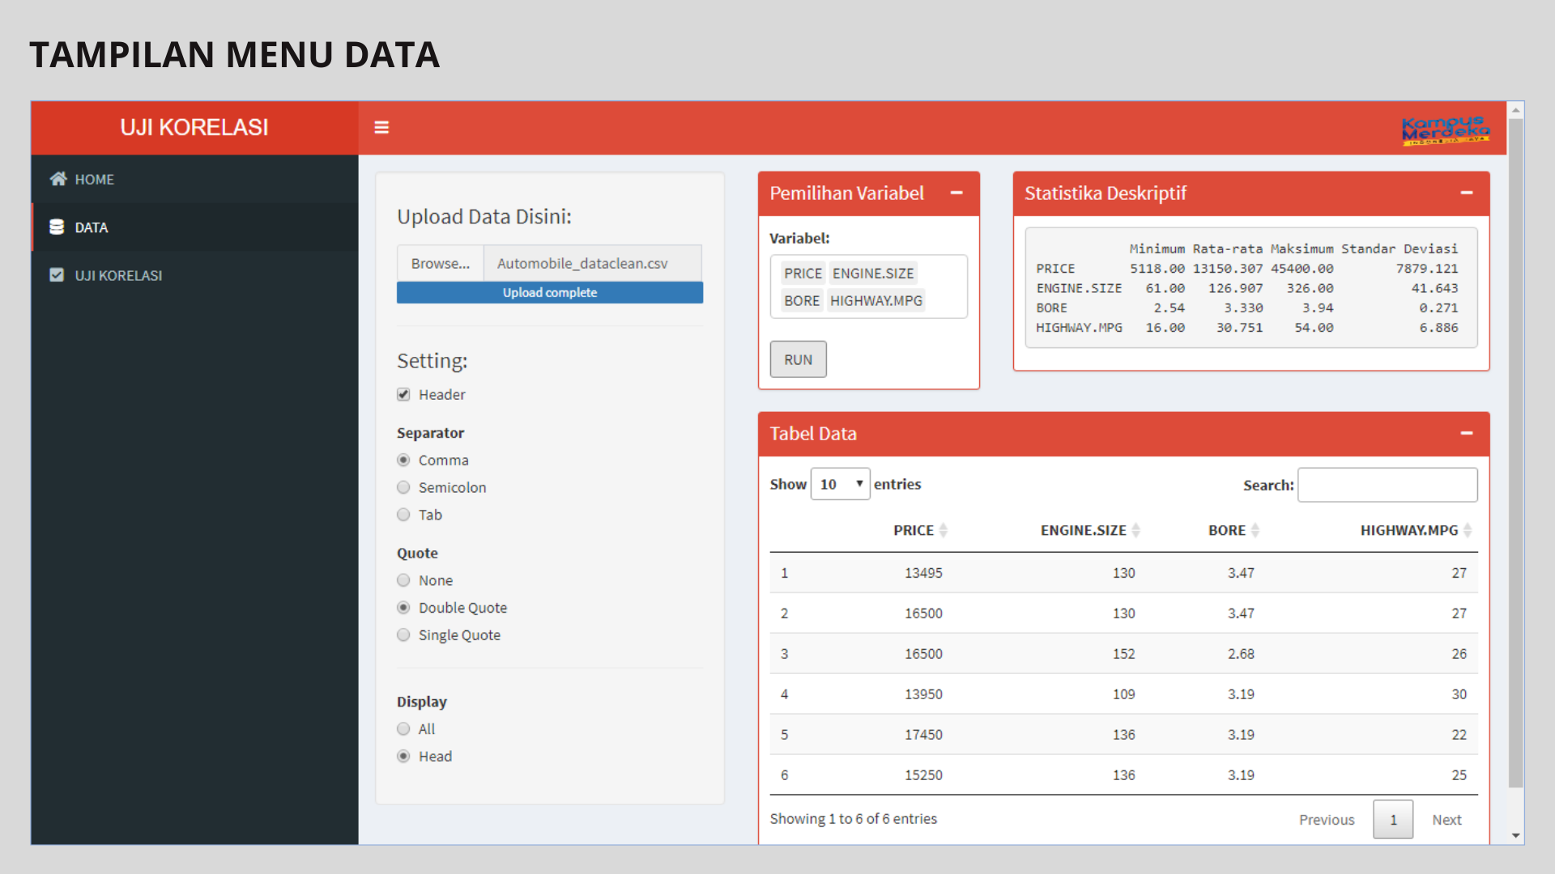Click the RUN button
The width and height of the screenshot is (1555, 874).
coord(798,360)
